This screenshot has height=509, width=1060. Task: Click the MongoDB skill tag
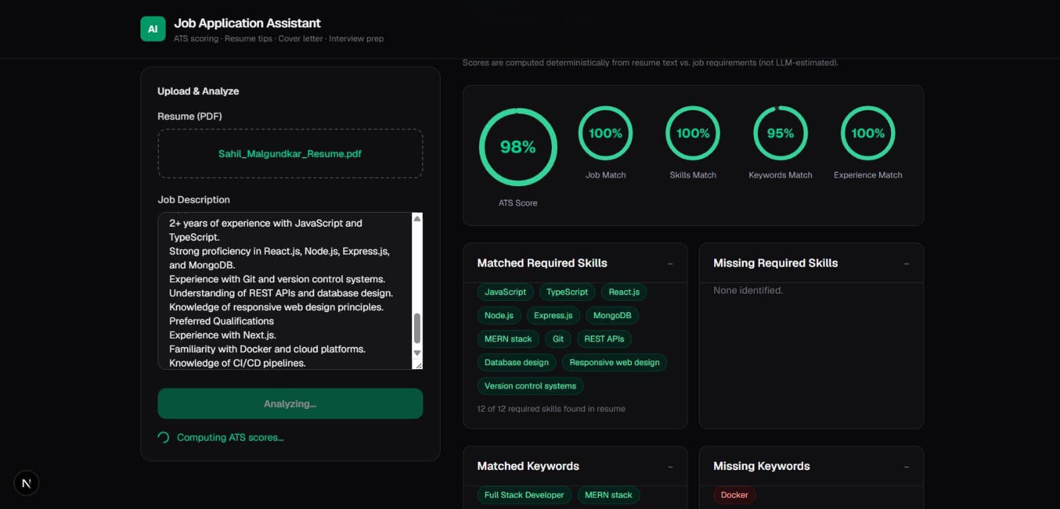(612, 315)
